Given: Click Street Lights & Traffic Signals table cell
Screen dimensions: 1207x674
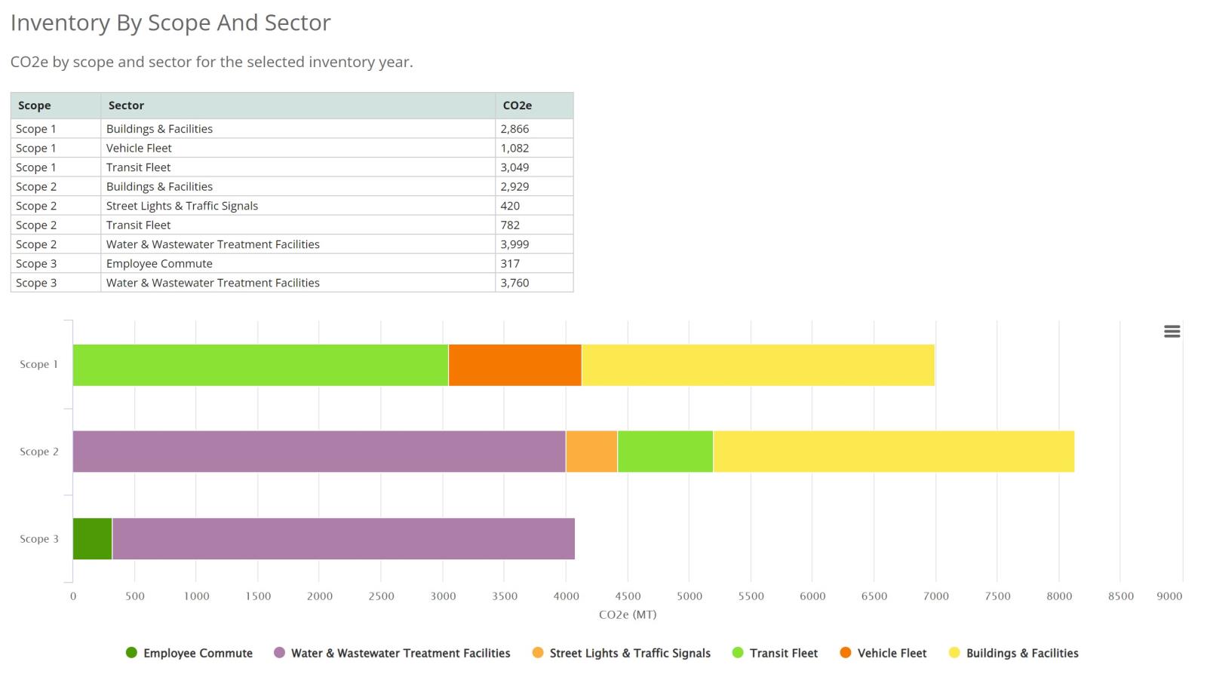Looking at the screenshot, I should [298, 206].
